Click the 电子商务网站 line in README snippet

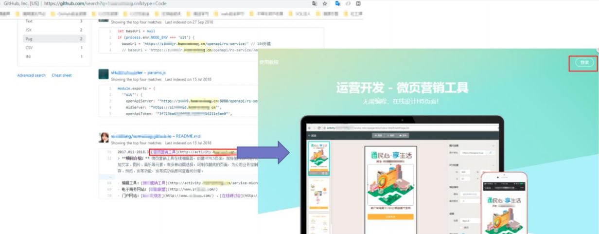(x=169, y=189)
